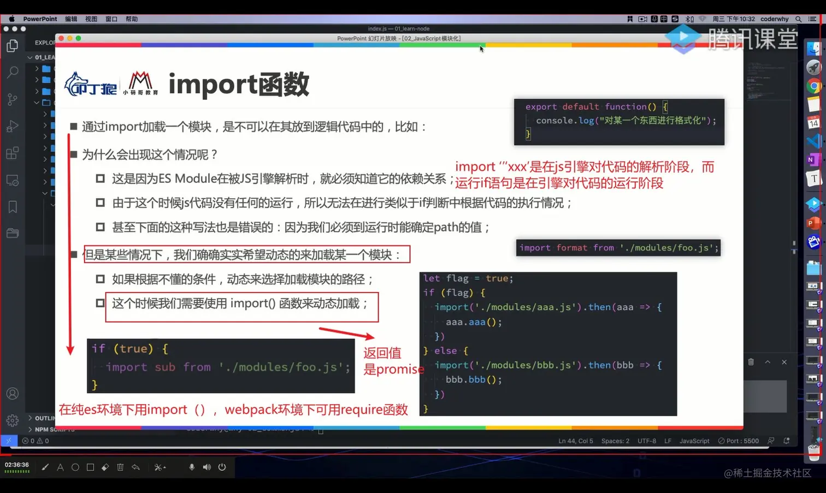
Task: Click the date and time 周三 下午10:32
Action: click(734, 19)
